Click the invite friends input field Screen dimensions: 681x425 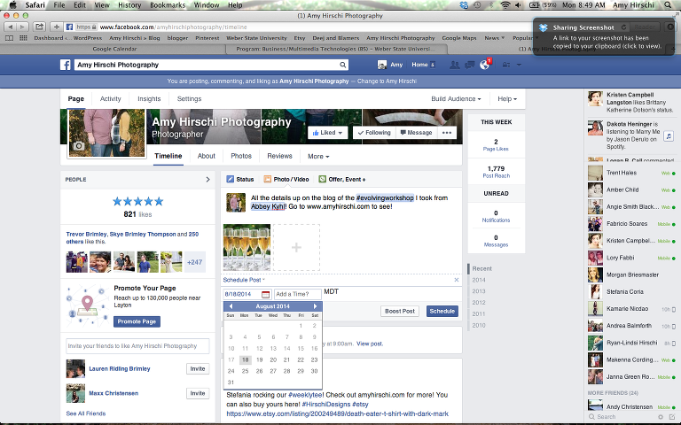coord(137,346)
